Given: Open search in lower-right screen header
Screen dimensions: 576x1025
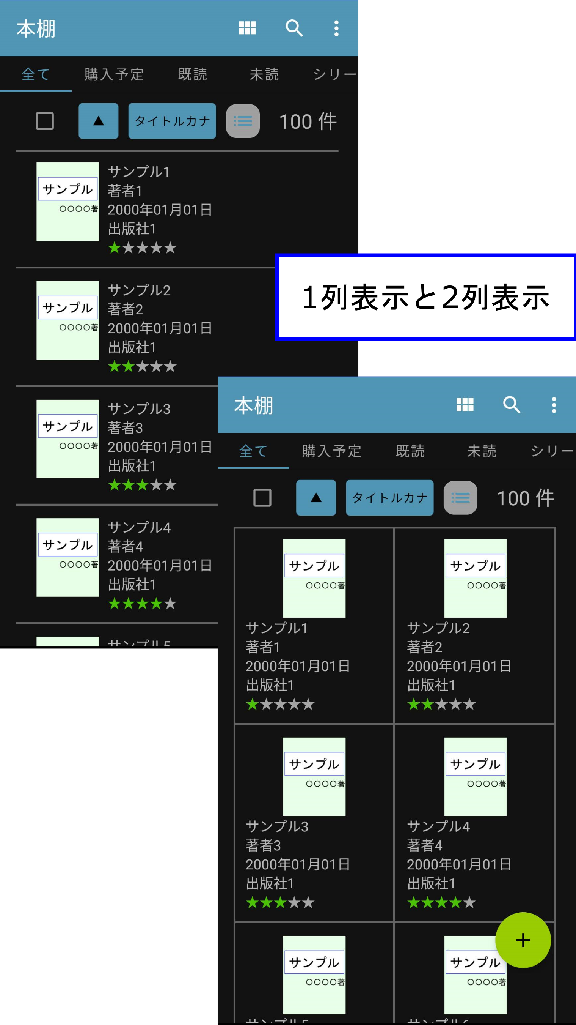Looking at the screenshot, I should 512,405.
